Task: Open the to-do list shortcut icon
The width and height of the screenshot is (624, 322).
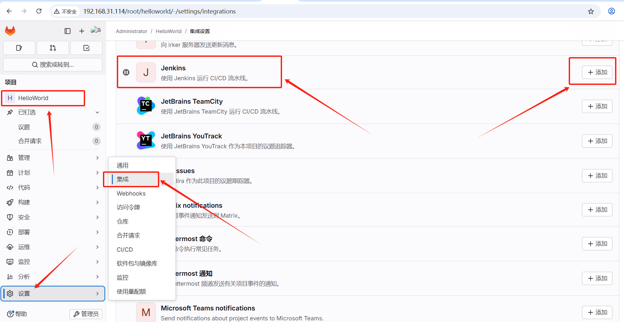Action: pos(86,48)
